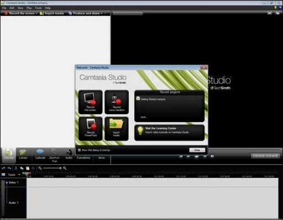Screen dimensions: 283x220
Task: Select the Zoom-n-Pan tab
Action: 55,156
